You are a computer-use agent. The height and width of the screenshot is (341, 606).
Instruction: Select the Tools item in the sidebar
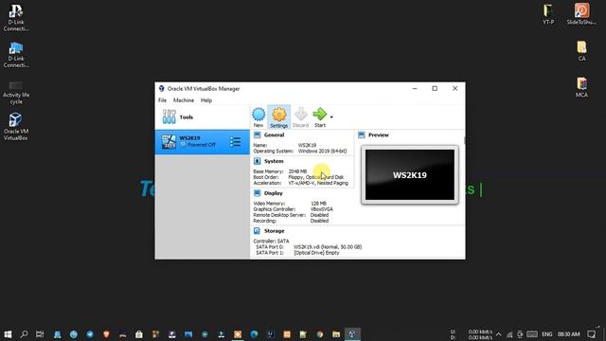202,117
